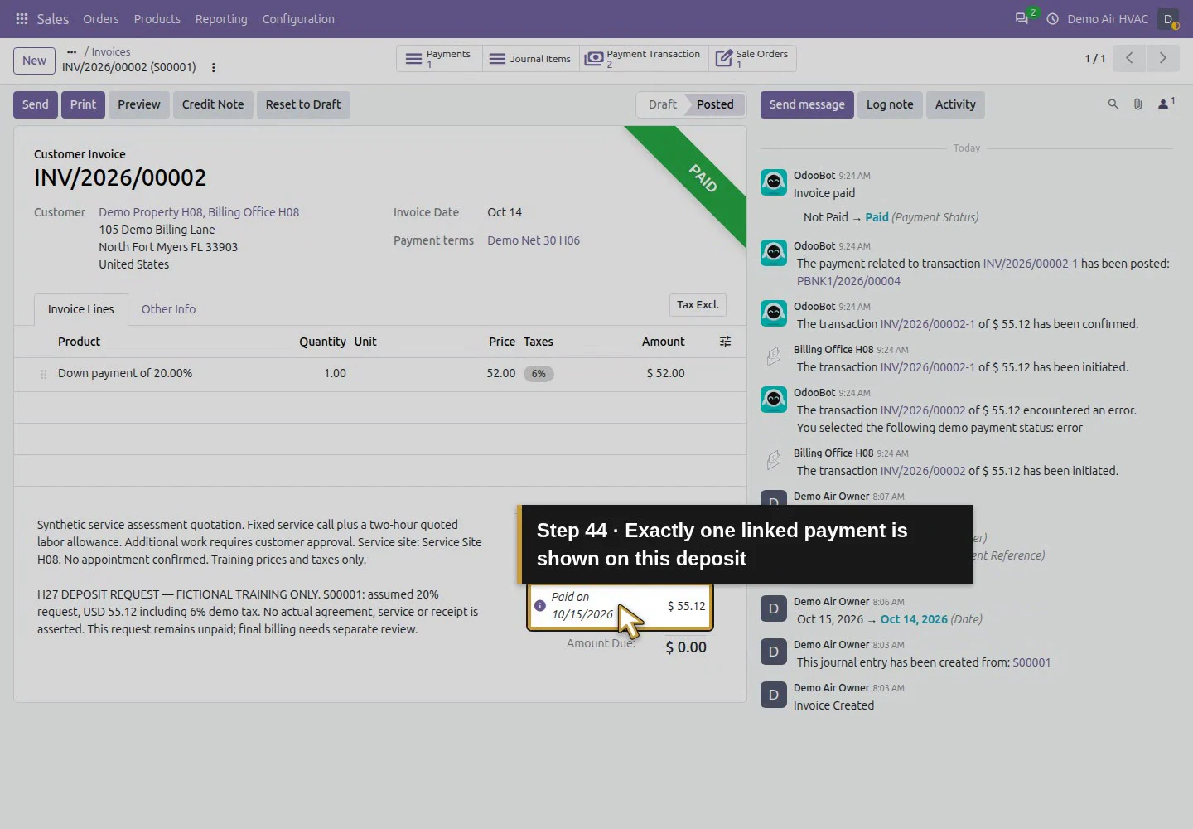
Task: Open the S00001 link in the chatter
Action: 1031,662
